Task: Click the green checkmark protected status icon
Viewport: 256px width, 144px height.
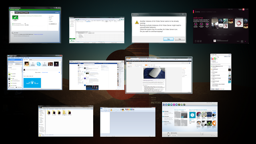Action: tap(15, 17)
